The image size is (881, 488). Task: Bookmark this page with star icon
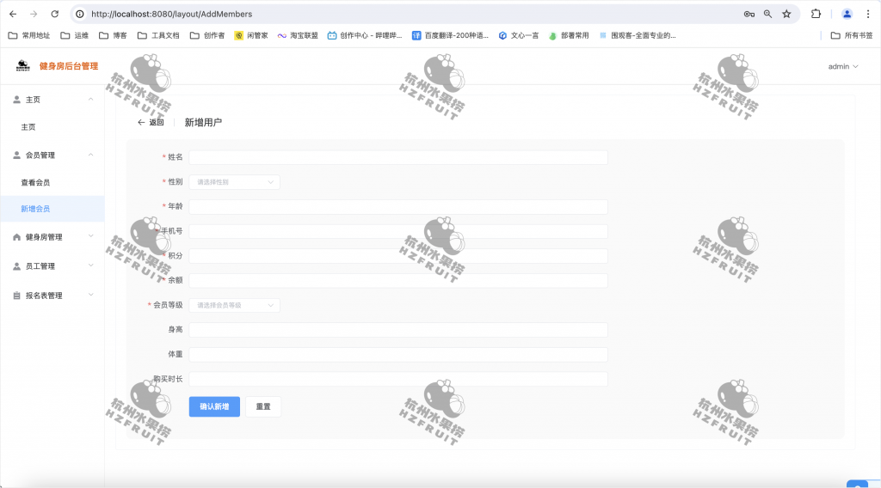pos(786,14)
